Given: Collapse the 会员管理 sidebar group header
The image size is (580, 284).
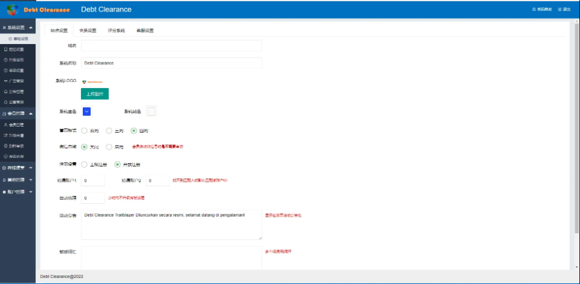Looking at the screenshot, I should click(18, 114).
